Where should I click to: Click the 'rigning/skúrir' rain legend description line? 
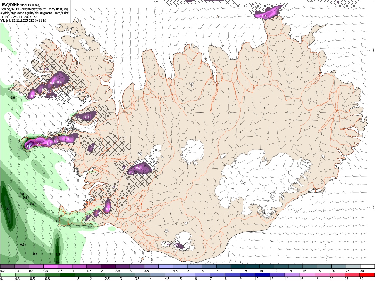point(34,9)
